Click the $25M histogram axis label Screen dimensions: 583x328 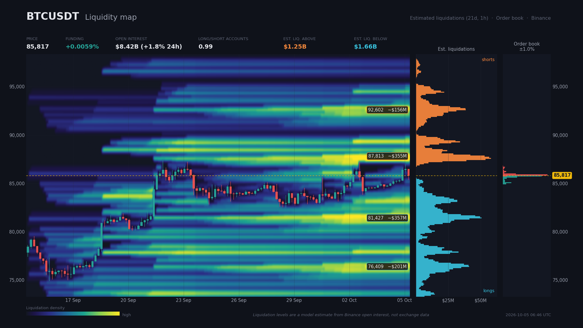point(448,301)
